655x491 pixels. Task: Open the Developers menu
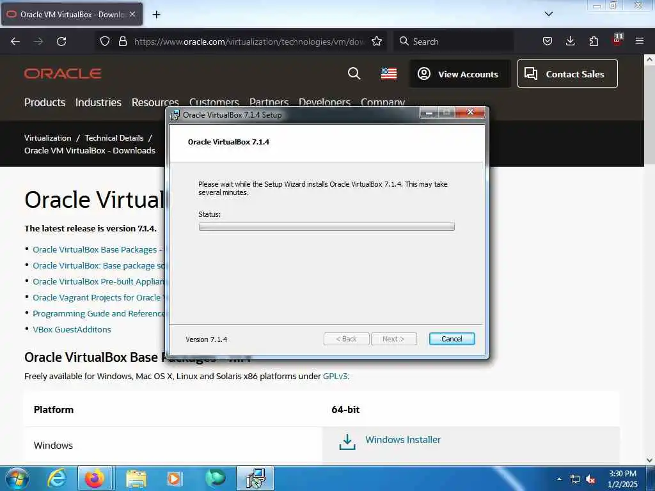(x=324, y=102)
